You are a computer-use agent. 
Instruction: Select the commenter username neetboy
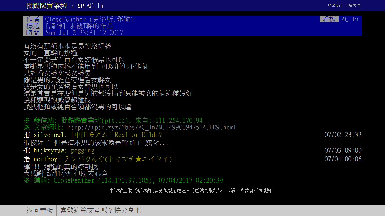click(45, 159)
